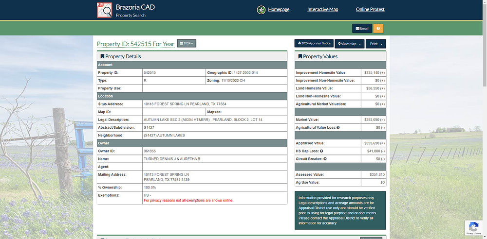Click the Improvement Homesite Value $335,140
The width and height of the screenshot is (487, 239).
(375, 72)
